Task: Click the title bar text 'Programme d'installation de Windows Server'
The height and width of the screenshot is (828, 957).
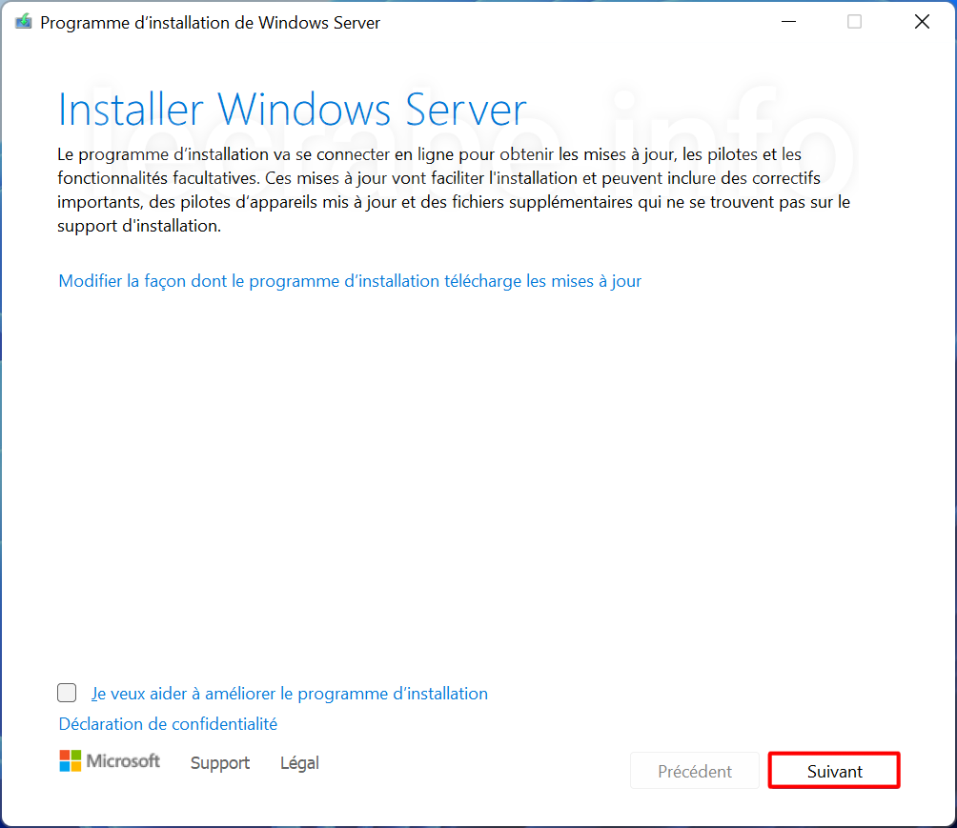Action: 210,23
